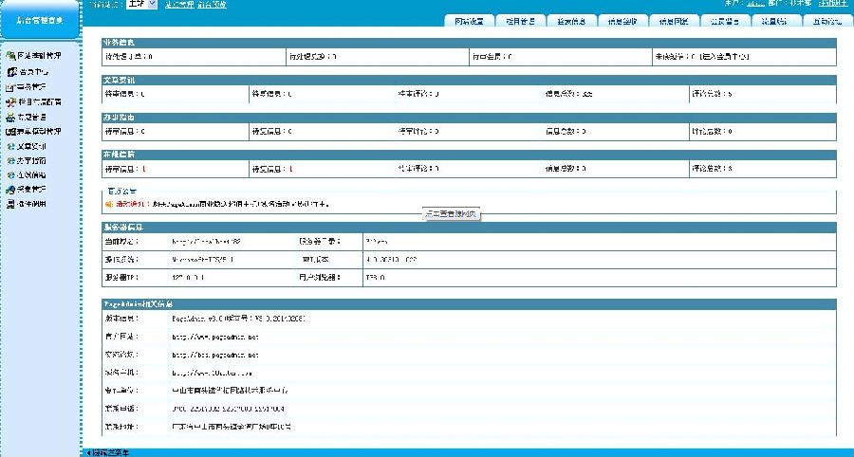Click the computer icon on the bottom sidebar item

(10, 204)
